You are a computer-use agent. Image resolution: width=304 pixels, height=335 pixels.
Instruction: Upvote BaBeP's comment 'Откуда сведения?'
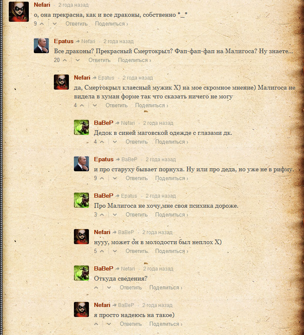[96, 288]
